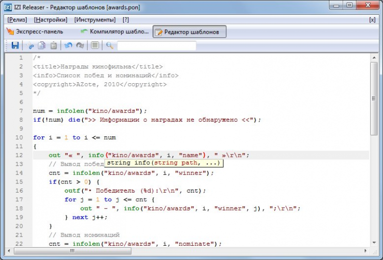Click the magnifier search icon
Image resolution: width=383 pixels, height=260 pixels.
pyautogui.click(x=110, y=45)
